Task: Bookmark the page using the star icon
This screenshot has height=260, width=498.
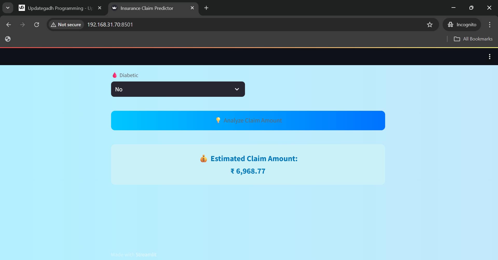Action: (430, 24)
